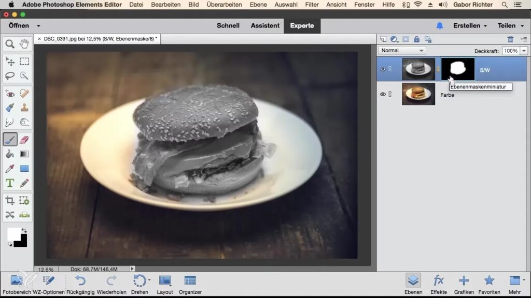This screenshot has height=298, width=531.
Task: Hide the S/W layer with eye icon
Action: point(383,69)
